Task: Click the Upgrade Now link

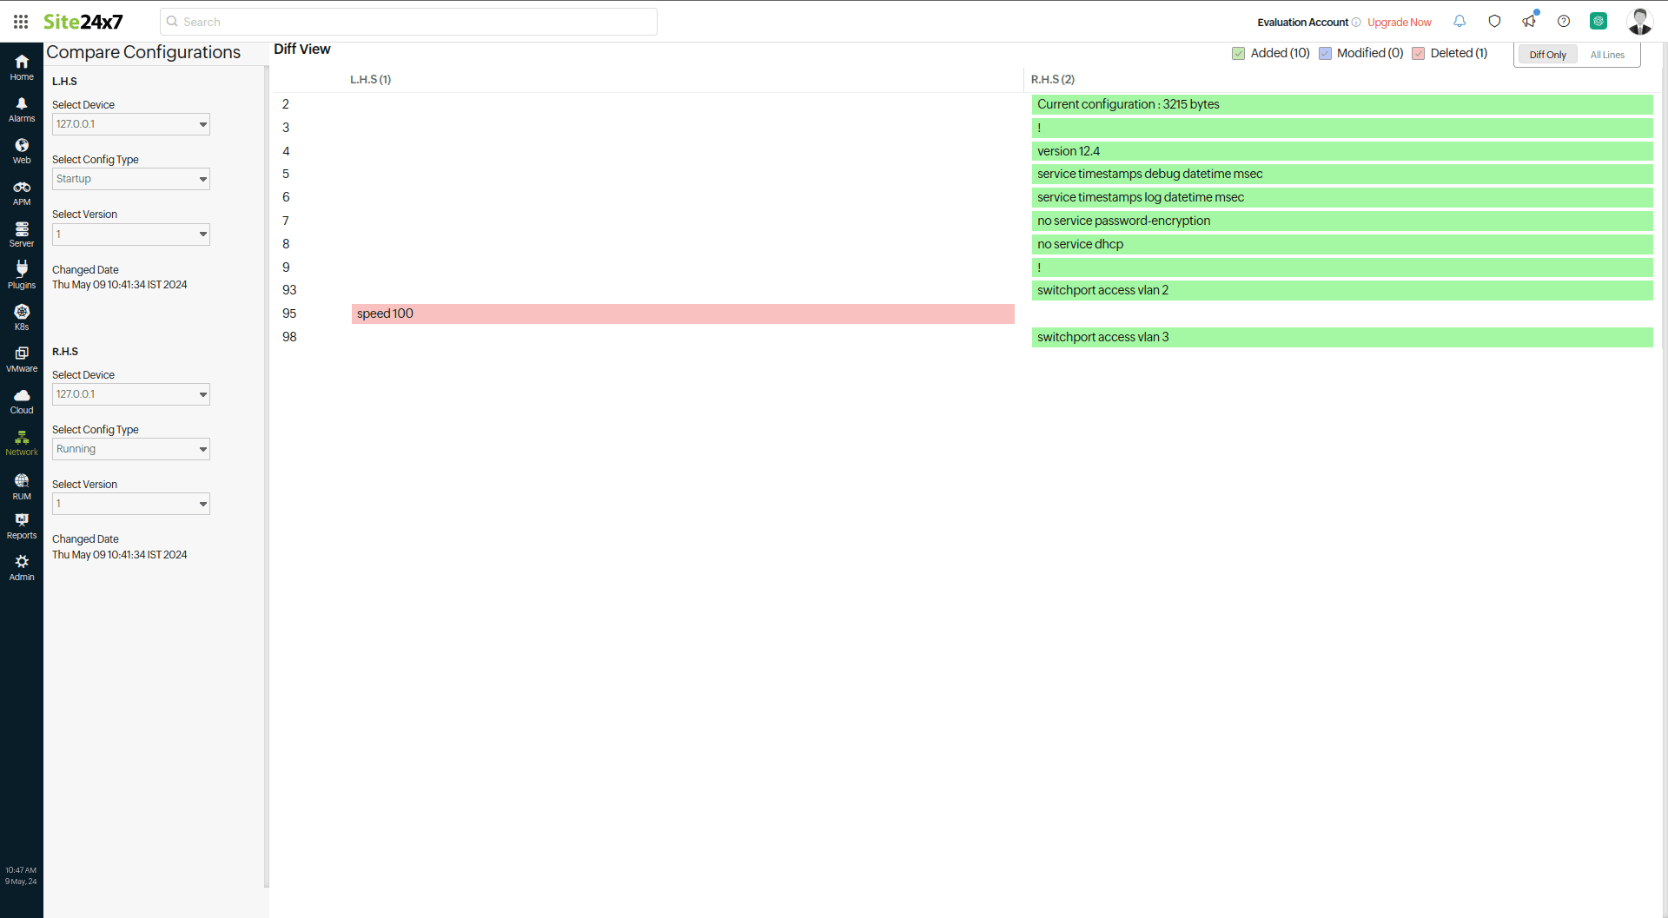Action: [1399, 23]
